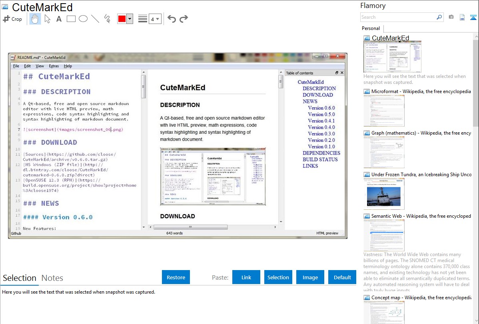Click the icon beside Concept map title
This screenshot has width=479, height=324.
[x=367, y=298]
